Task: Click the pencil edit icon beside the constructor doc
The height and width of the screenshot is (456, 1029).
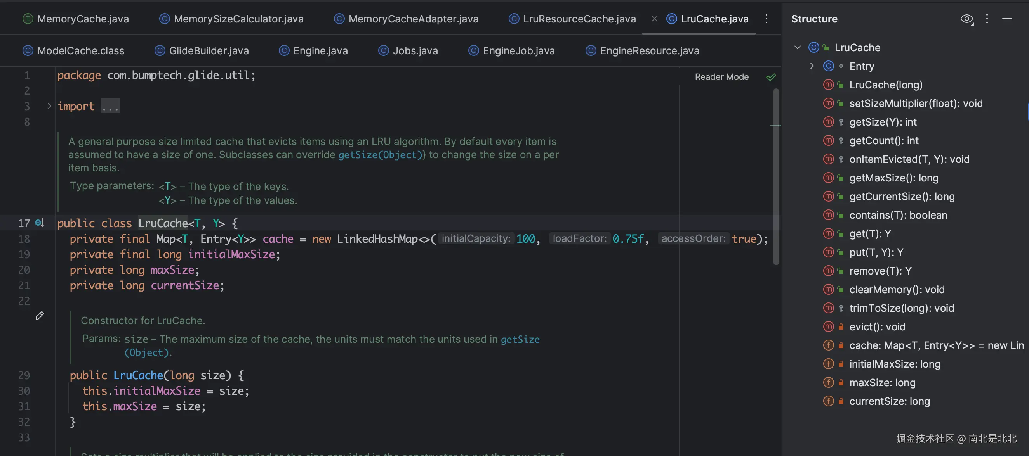Action: tap(39, 316)
